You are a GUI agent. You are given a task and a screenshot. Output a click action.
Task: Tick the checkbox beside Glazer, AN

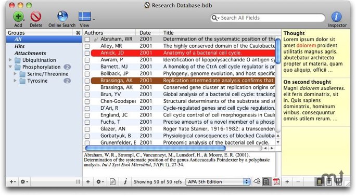(87, 129)
